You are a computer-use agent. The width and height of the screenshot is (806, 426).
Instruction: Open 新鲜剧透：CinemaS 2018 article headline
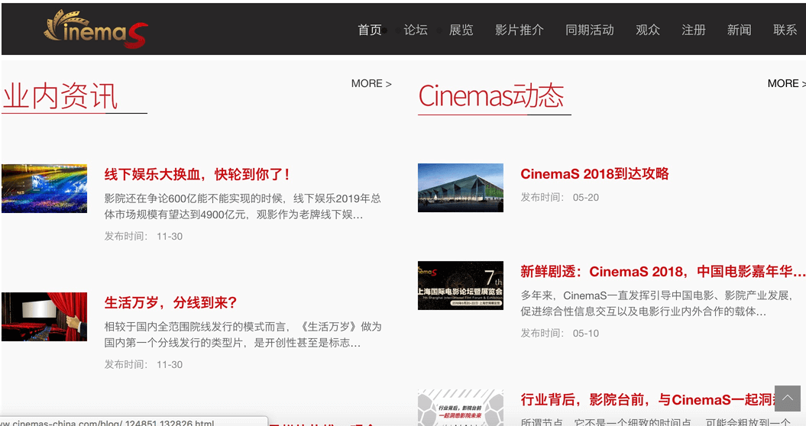coord(662,271)
